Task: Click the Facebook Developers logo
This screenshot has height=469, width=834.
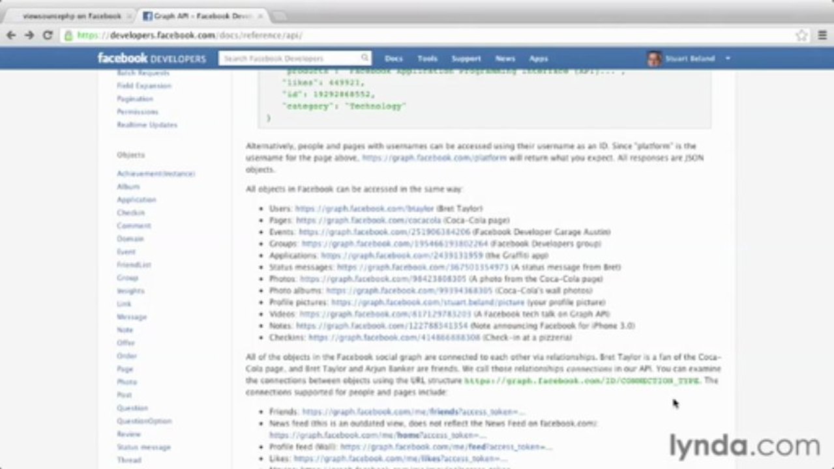Action: pos(152,58)
